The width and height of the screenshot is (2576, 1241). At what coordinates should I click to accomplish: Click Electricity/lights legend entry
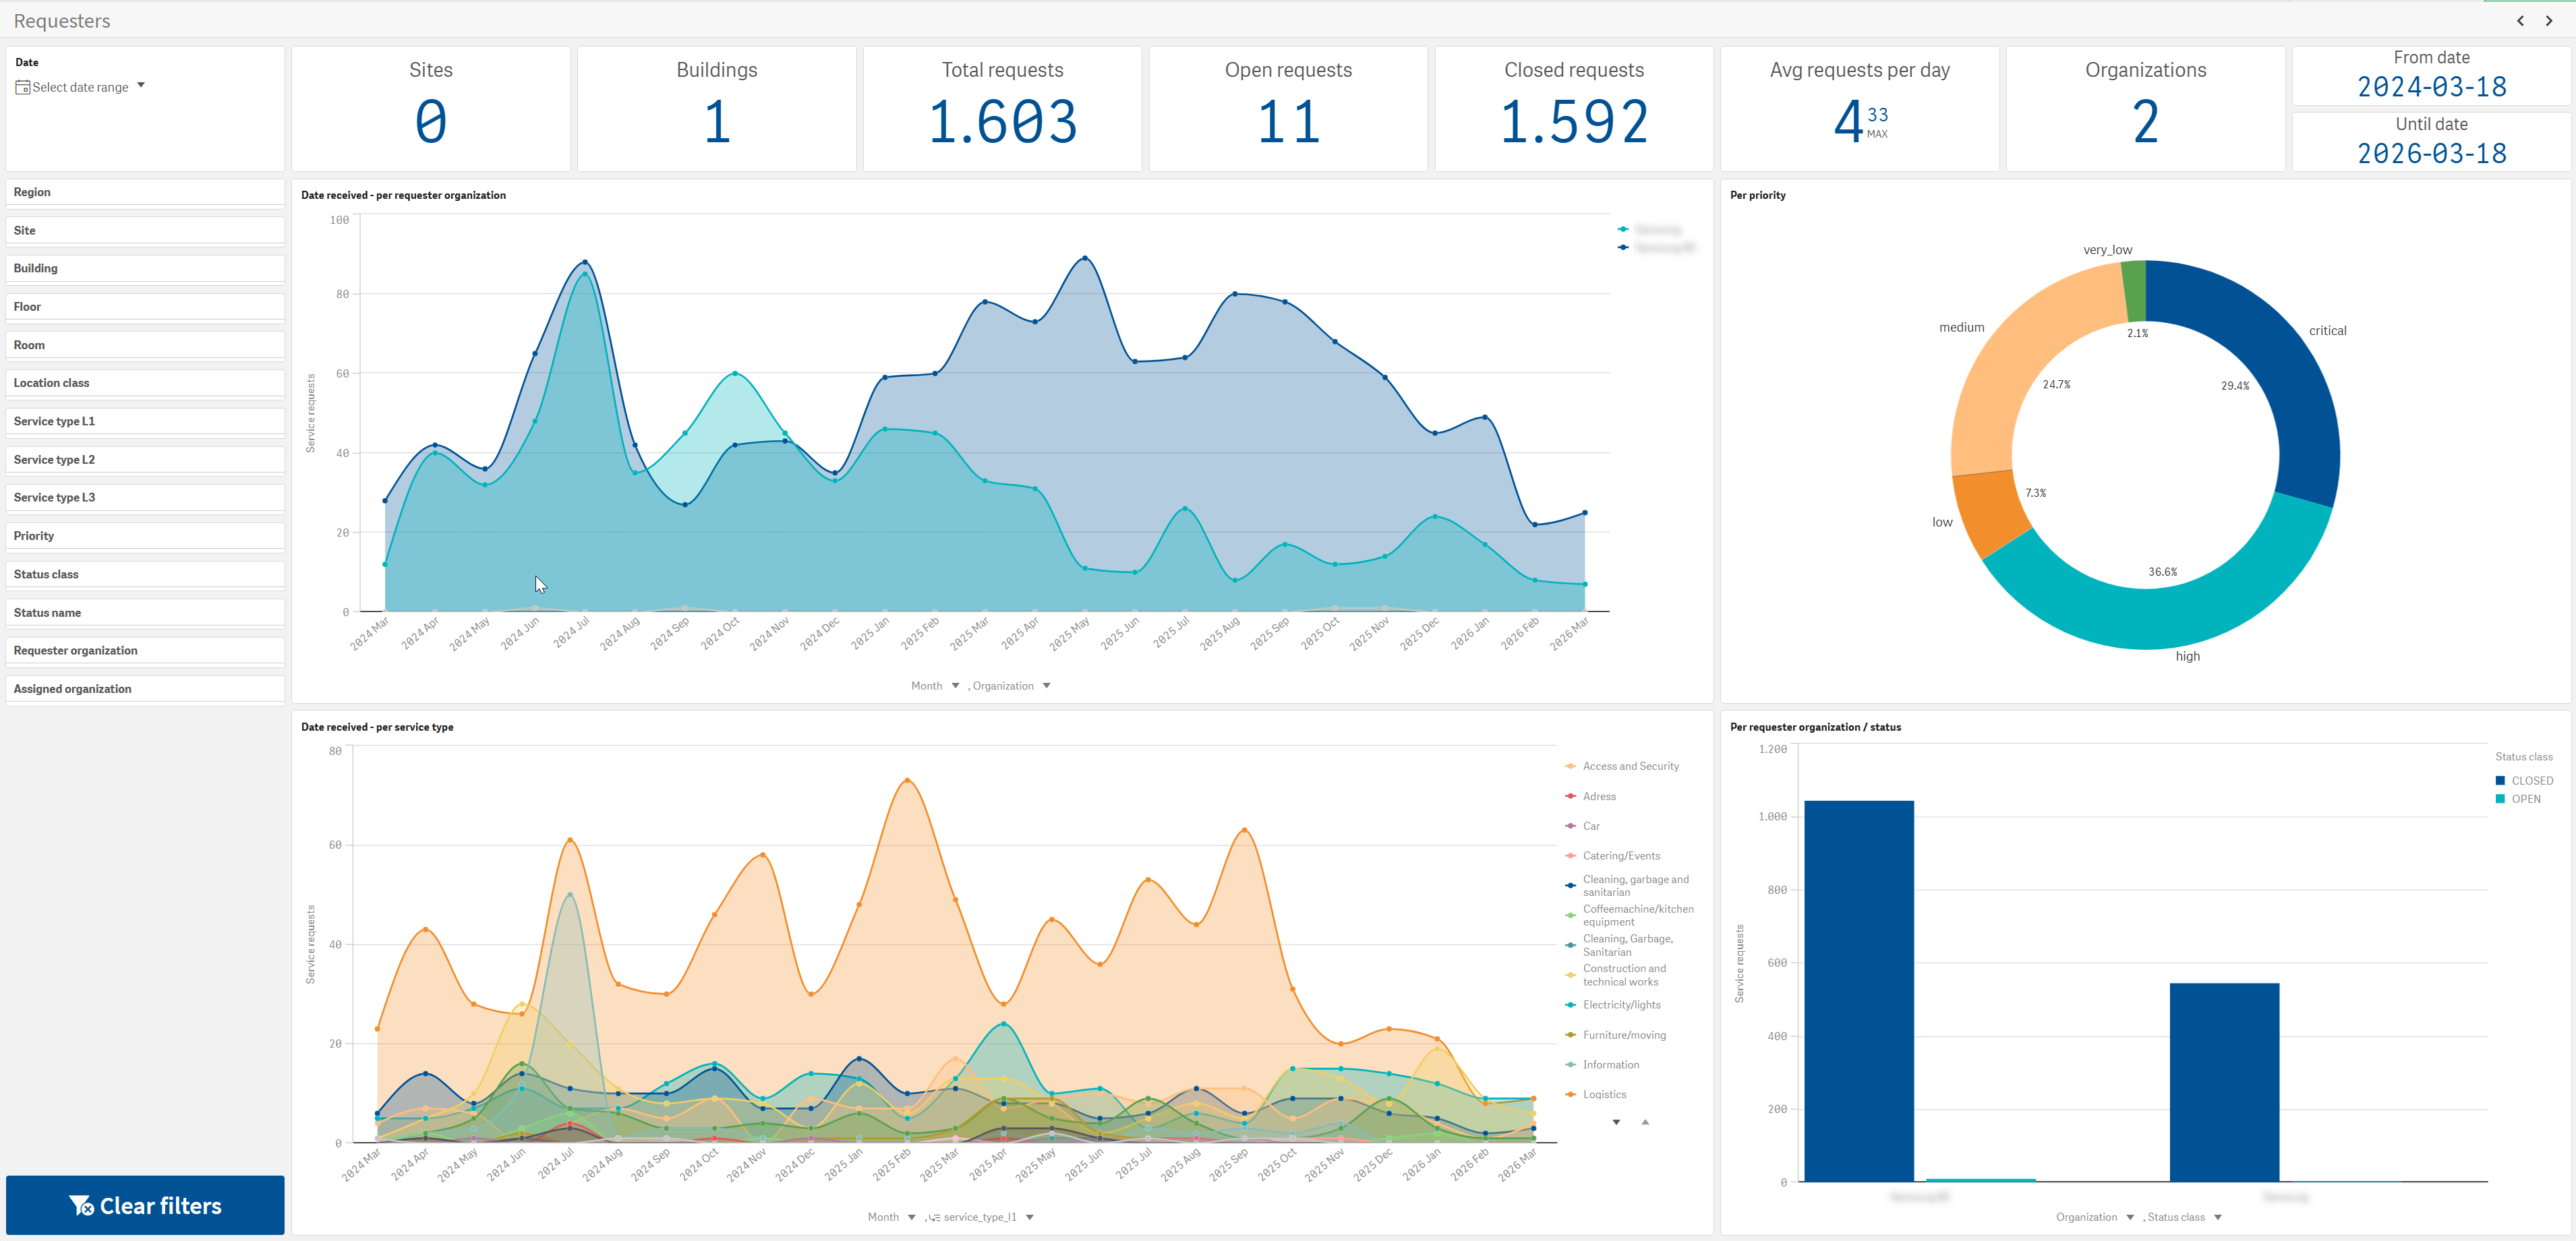[1612, 1005]
